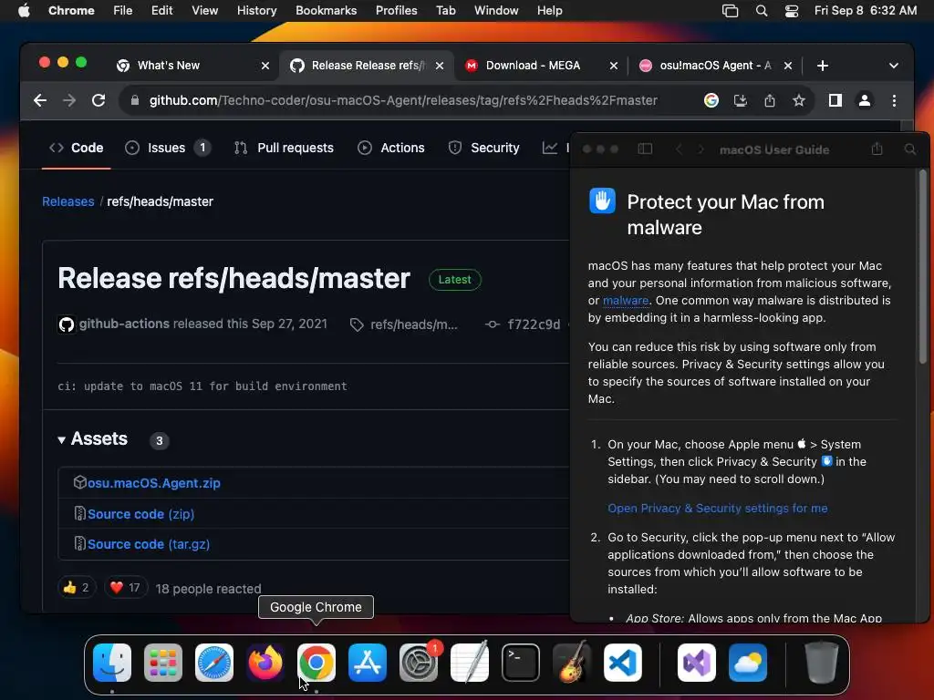Open the GitHub Security tab
Image resolution: width=934 pixels, height=700 pixels.
483,148
